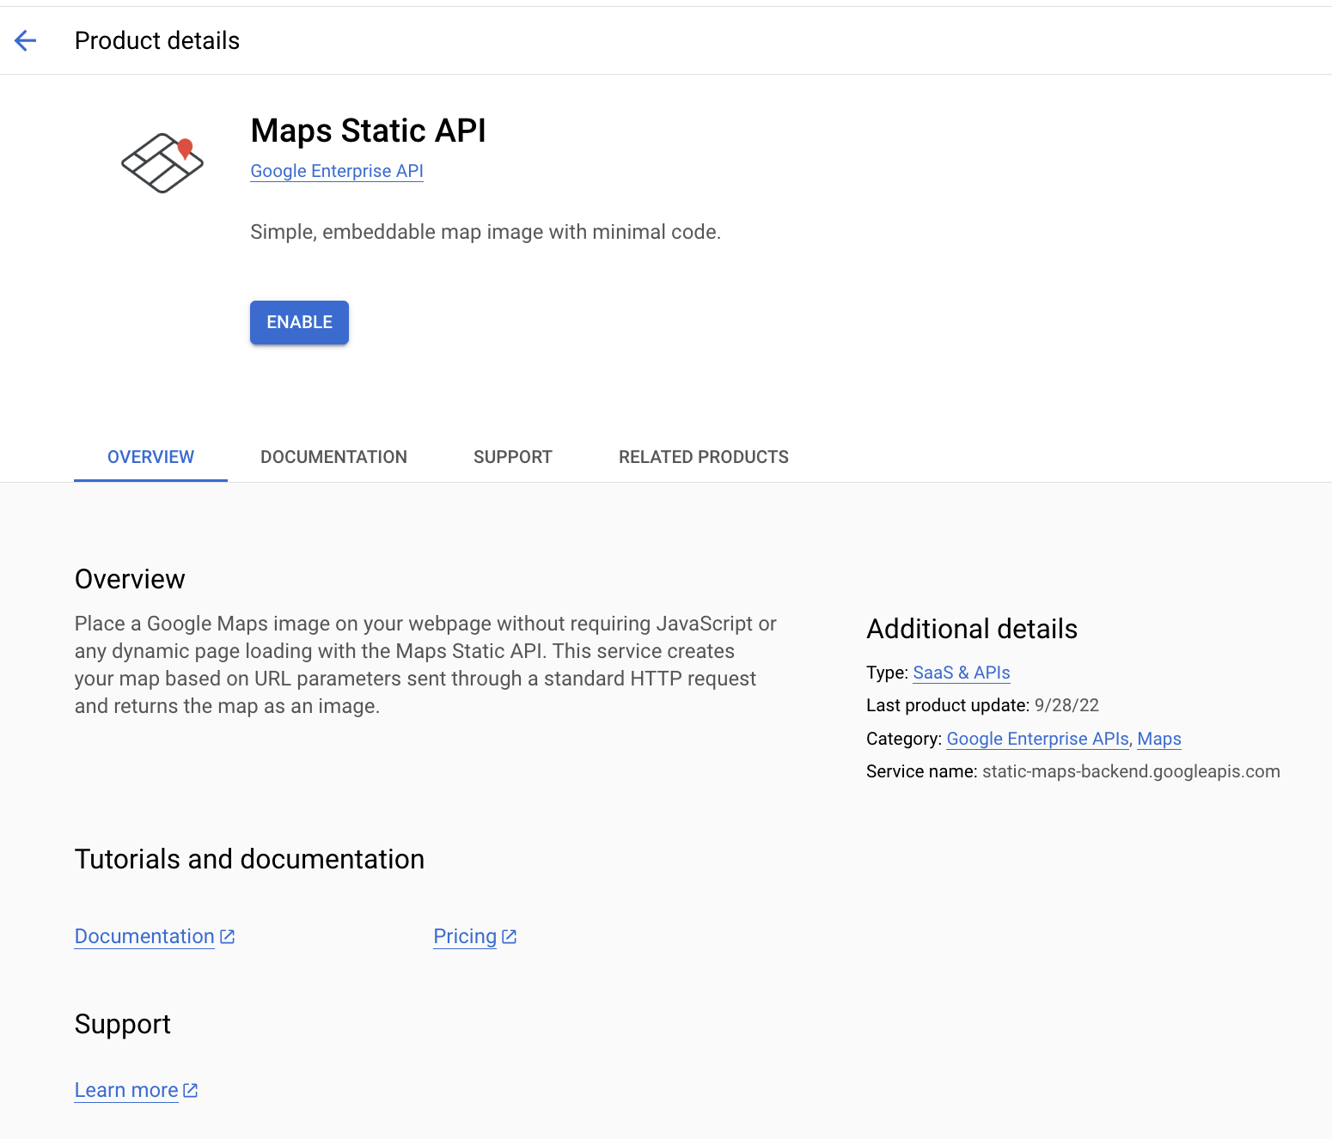Screen dimensions: 1332x1139
Task: Click the Pricing tutorial link
Action: click(x=463, y=936)
